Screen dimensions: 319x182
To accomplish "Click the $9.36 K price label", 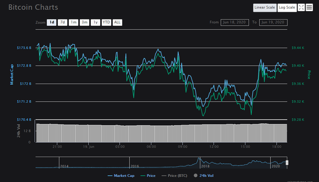I will click(298, 84).
